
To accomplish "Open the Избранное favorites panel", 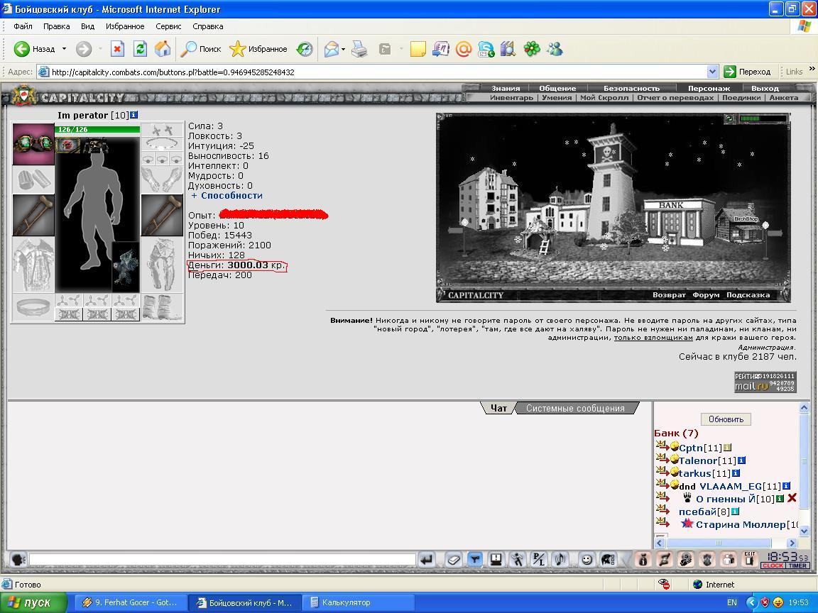I will (258, 49).
